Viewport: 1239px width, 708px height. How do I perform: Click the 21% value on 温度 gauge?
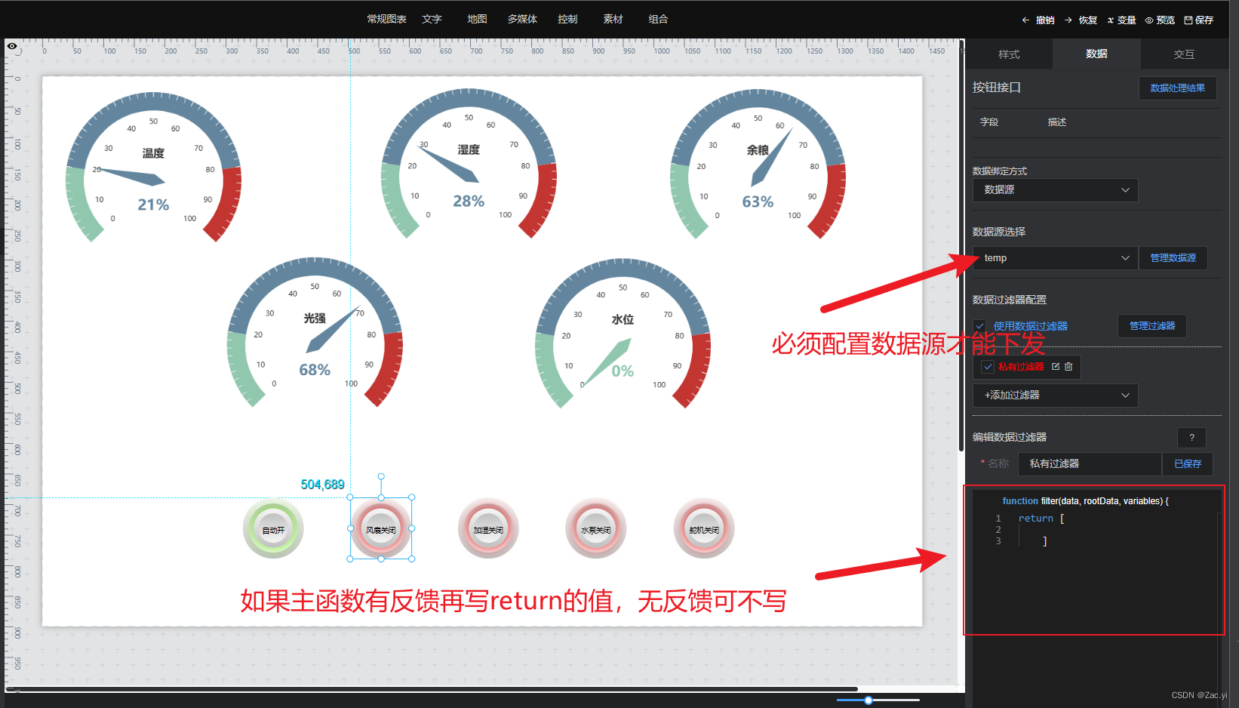click(x=153, y=205)
